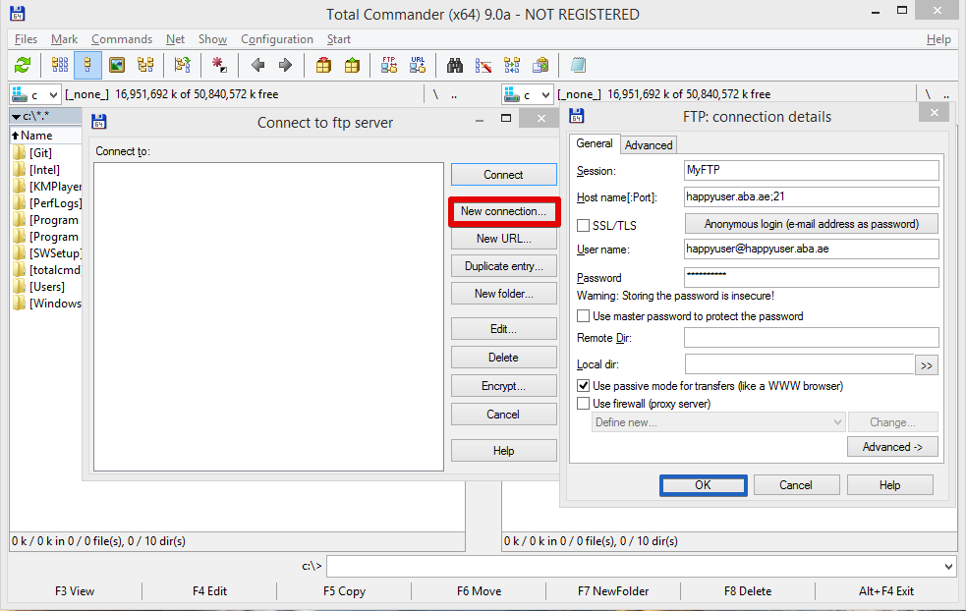Click the unpack files box icon
The image size is (966, 611).
[352, 65]
